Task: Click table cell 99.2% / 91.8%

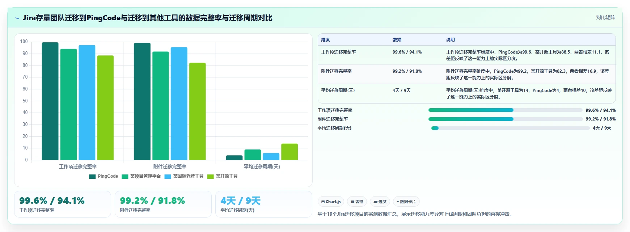Action: click(x=407, y=71)
